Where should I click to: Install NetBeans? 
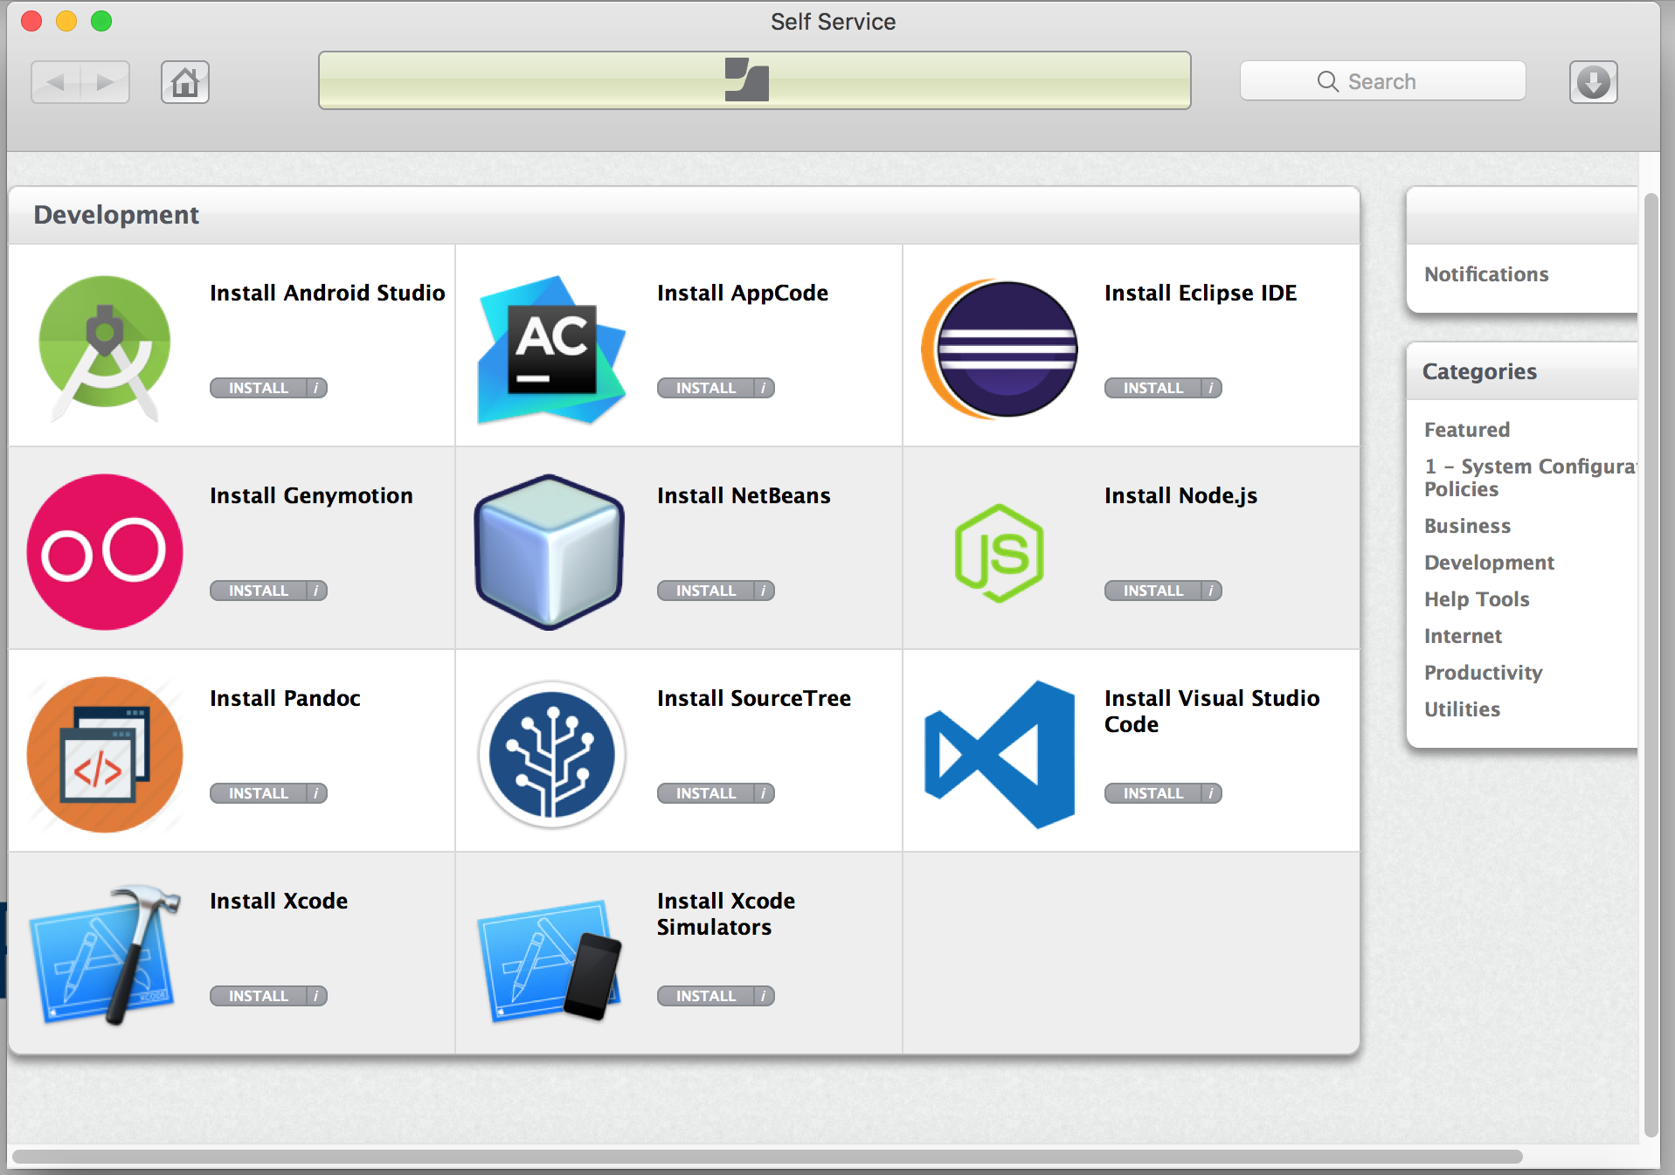coord(705,591)
